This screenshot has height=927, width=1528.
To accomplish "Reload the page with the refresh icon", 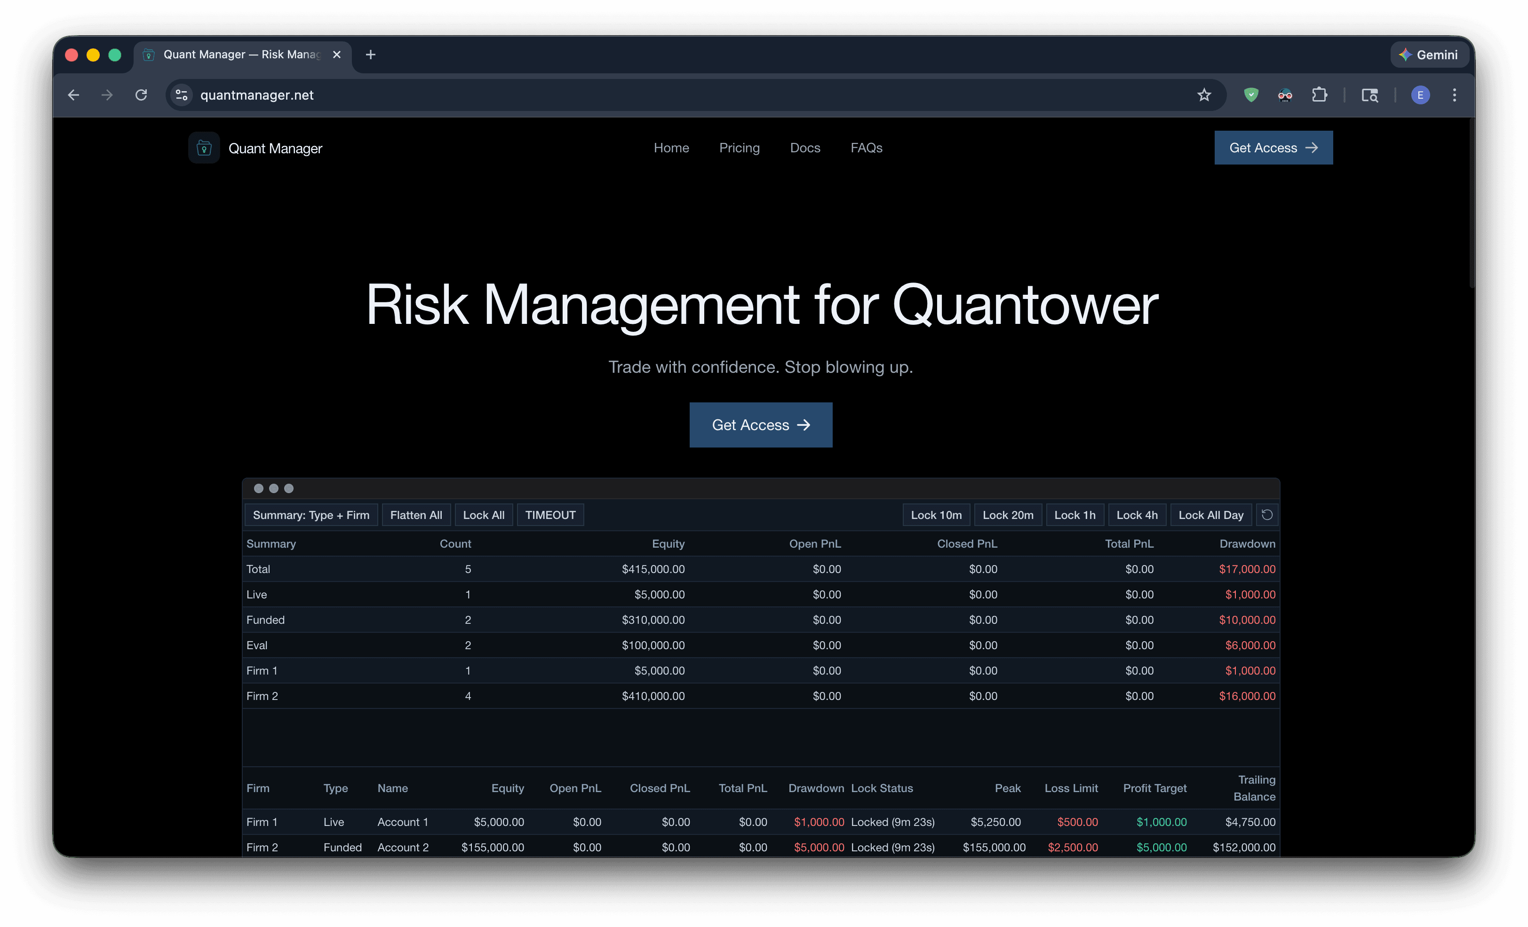I will 141,95.
